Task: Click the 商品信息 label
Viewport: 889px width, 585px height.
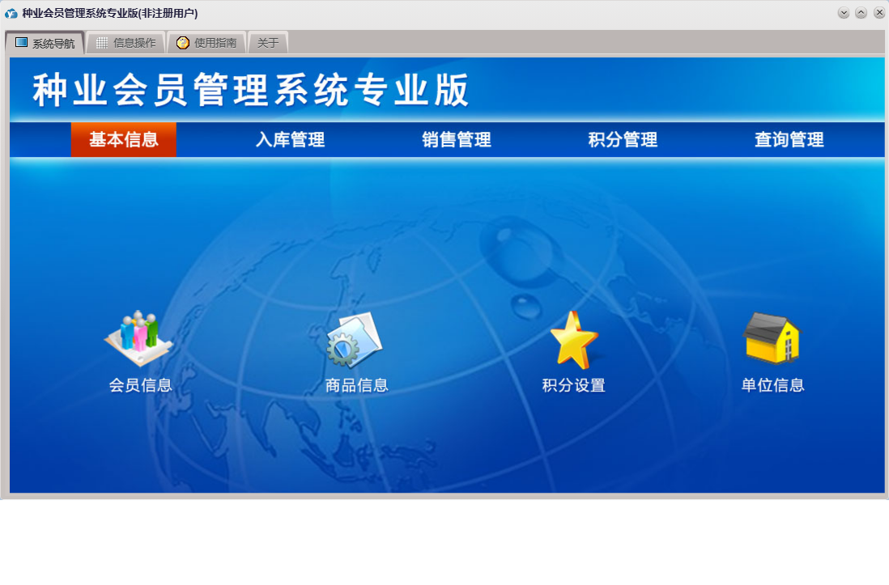Action: (356, 385)
